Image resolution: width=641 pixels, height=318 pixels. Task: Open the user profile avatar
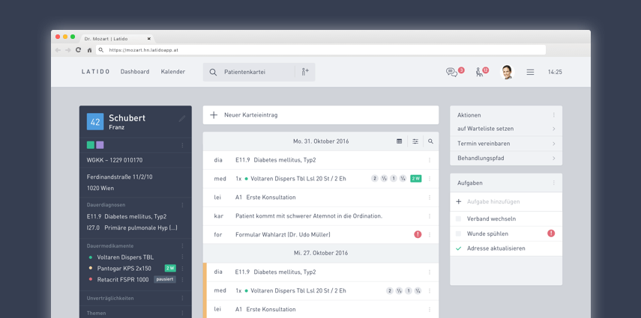coord(507,72)
